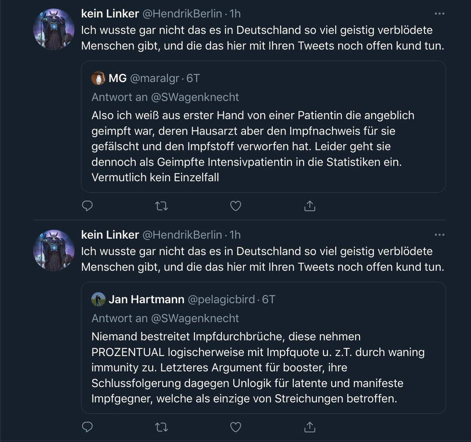Open @pelagicbird profile handle
This screenshot has width=471, height=442.
[x=221, y=299]
